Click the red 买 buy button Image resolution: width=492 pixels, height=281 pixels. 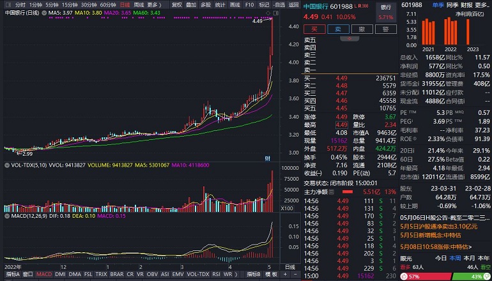click(314, 29)
